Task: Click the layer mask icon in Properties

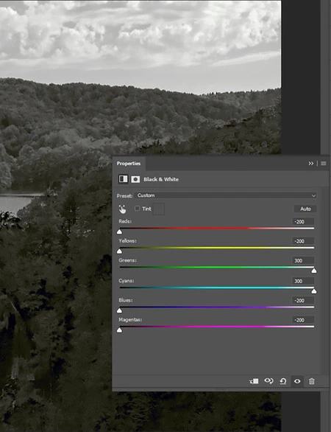Action: click(135, 179)
